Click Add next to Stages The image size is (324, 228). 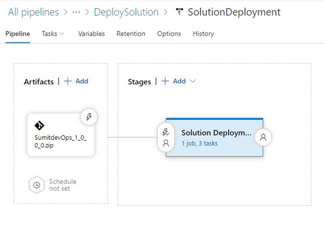[x=179, y=81]
